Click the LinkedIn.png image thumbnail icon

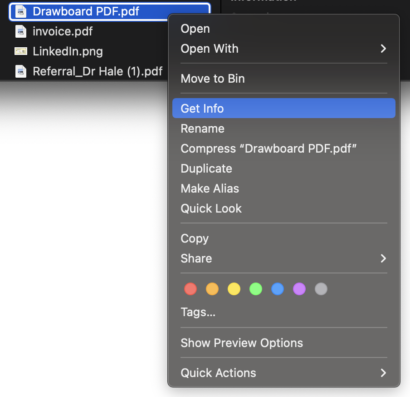21,51
